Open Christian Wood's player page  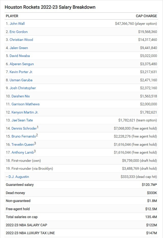tap(21, 40)
